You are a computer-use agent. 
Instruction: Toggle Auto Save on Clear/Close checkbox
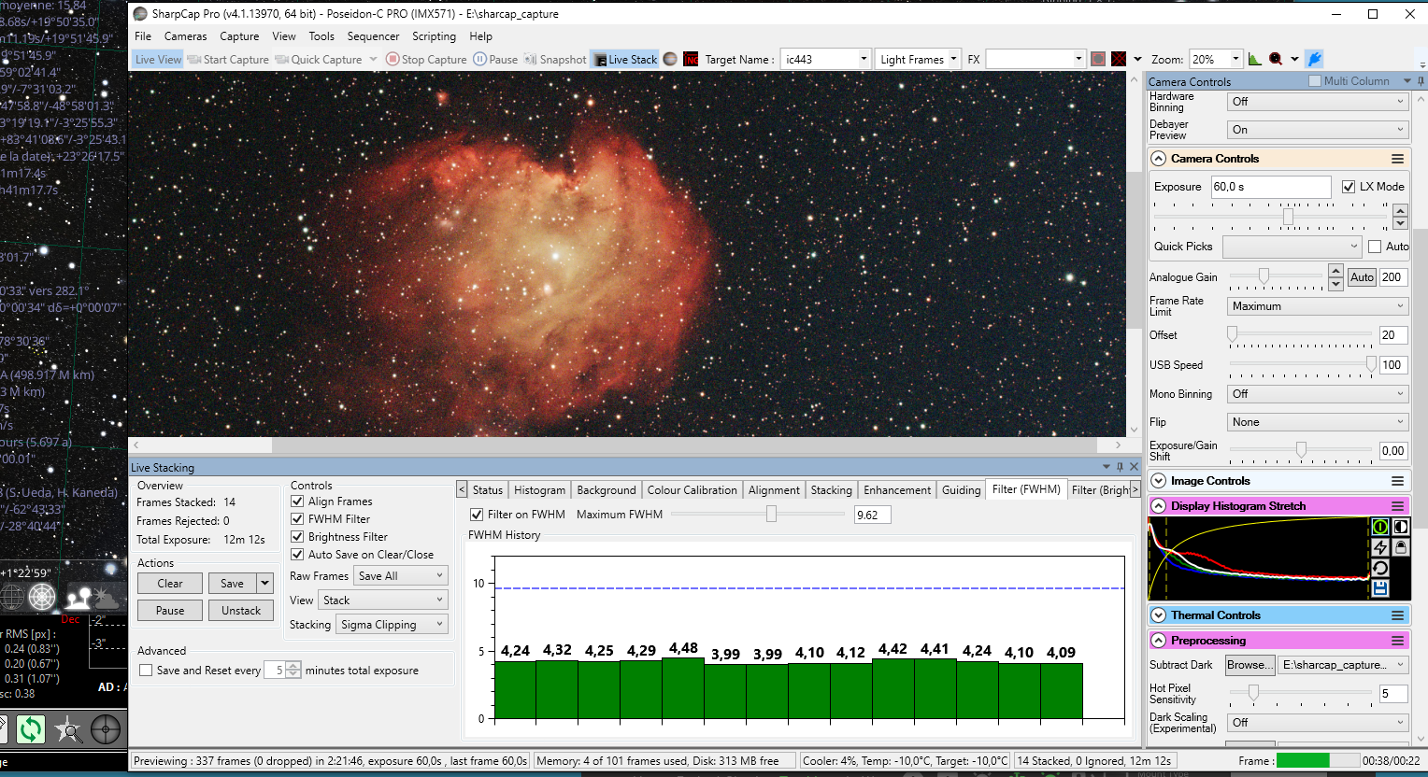[297, 555]
